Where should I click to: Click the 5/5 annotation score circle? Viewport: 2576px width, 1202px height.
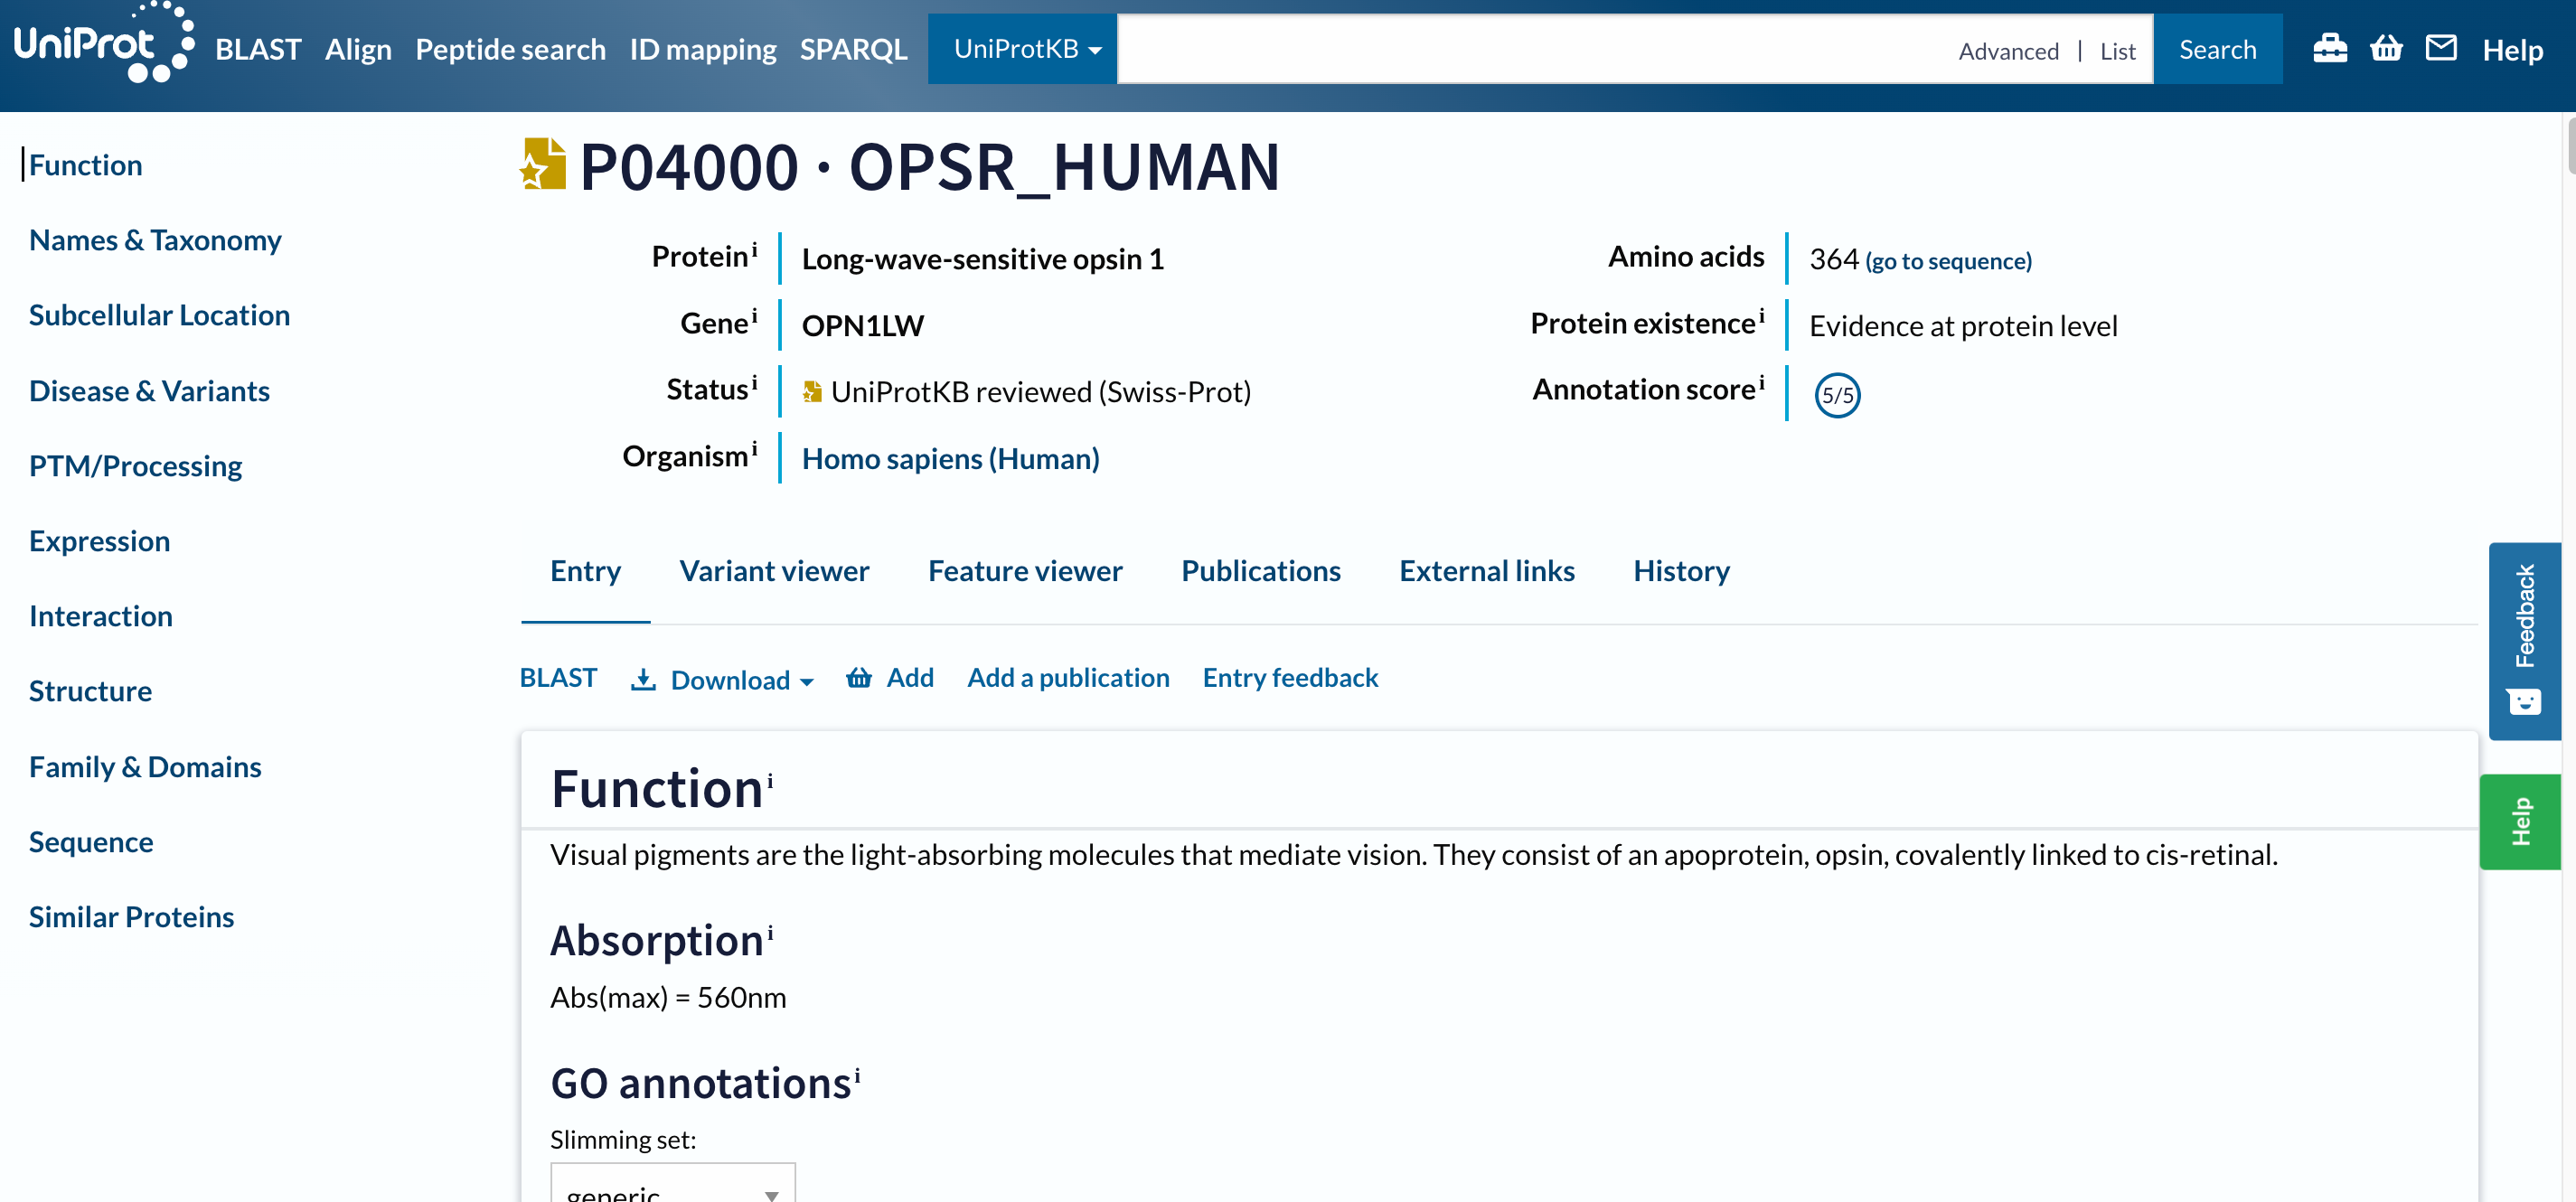tap(1837, 395)
